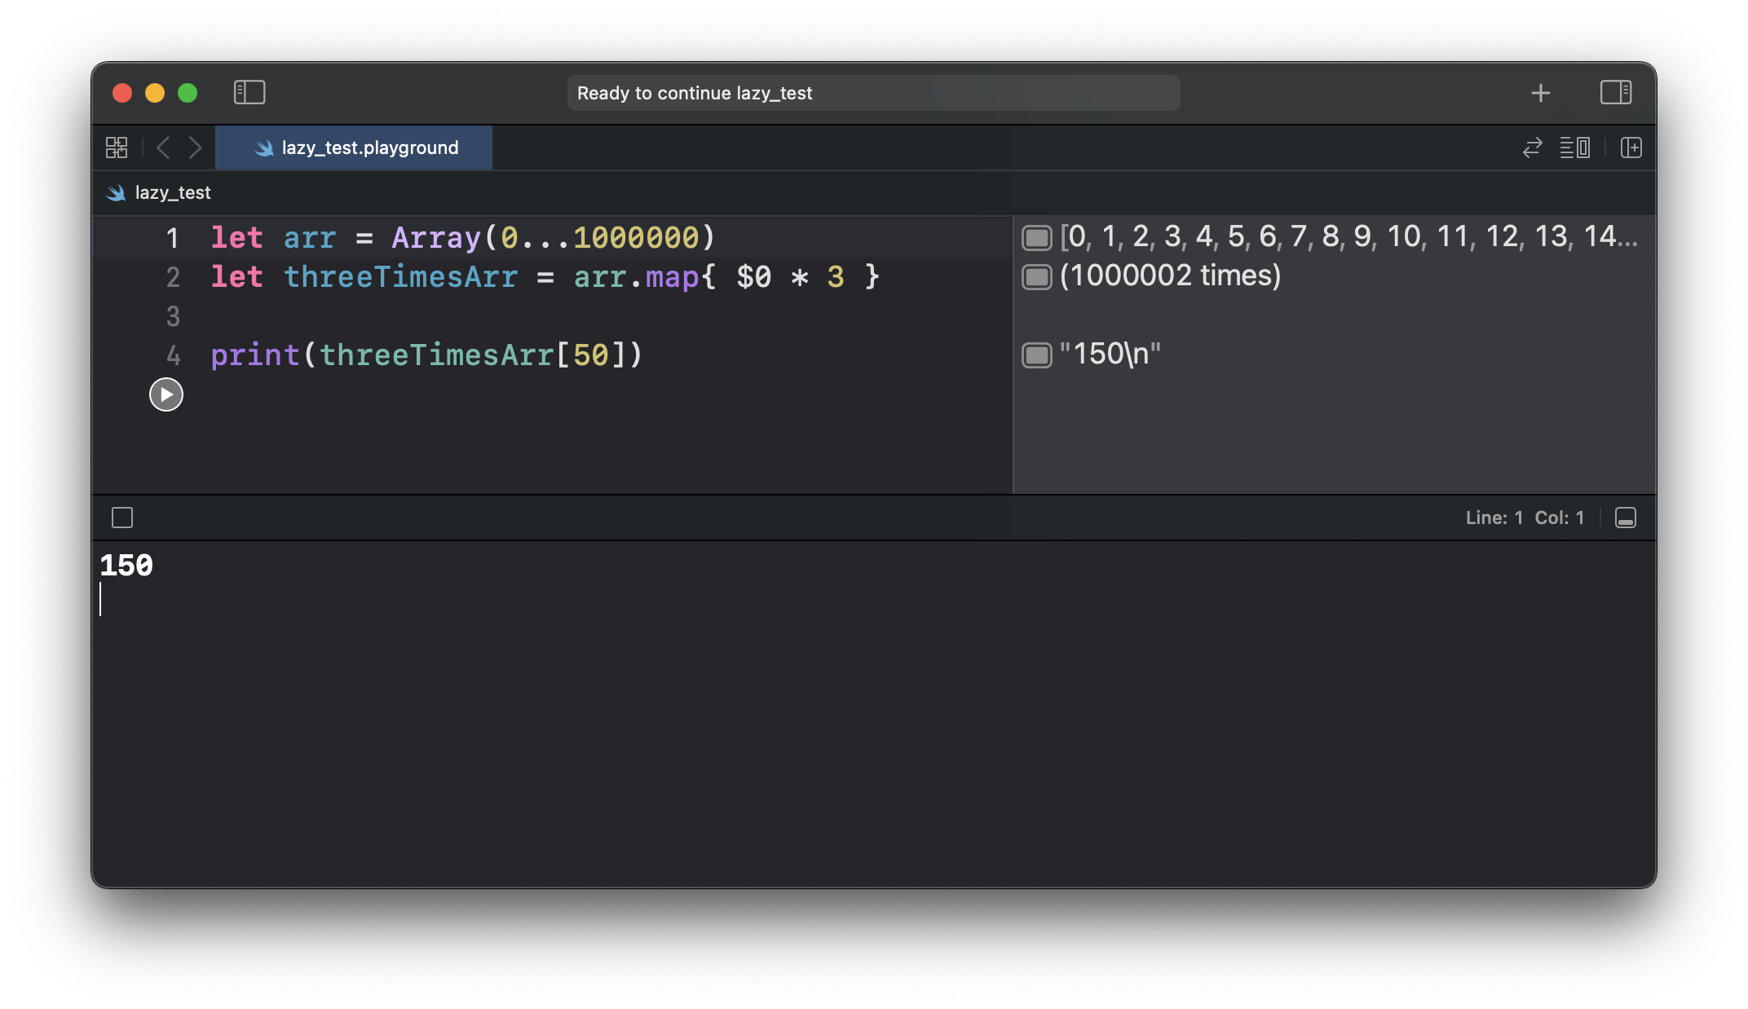
Task: Show quick look for array result
Action: (x=1036, y=238)
